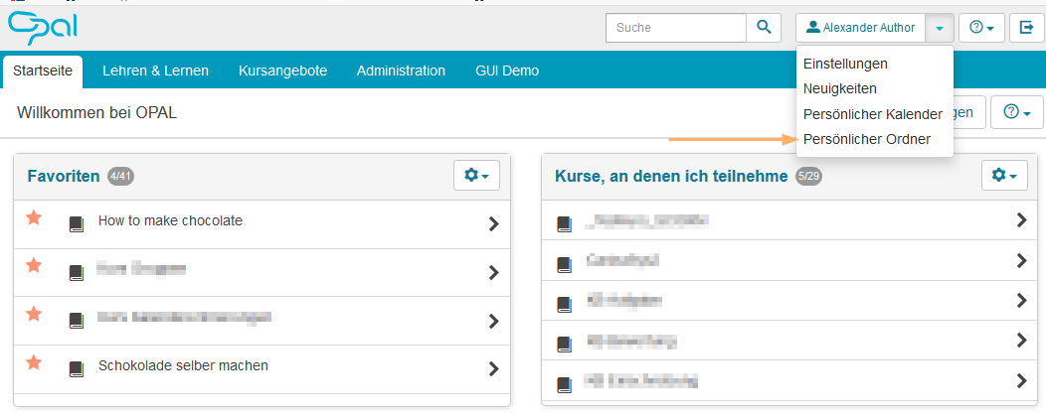
Task: Open the help menu in the top bar
Action: pos(982,28)
